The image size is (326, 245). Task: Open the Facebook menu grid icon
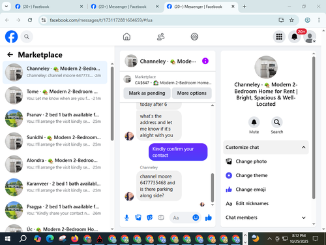click(x=279, y=37)
